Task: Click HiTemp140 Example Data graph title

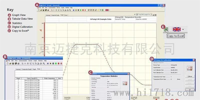Action: 101,19
